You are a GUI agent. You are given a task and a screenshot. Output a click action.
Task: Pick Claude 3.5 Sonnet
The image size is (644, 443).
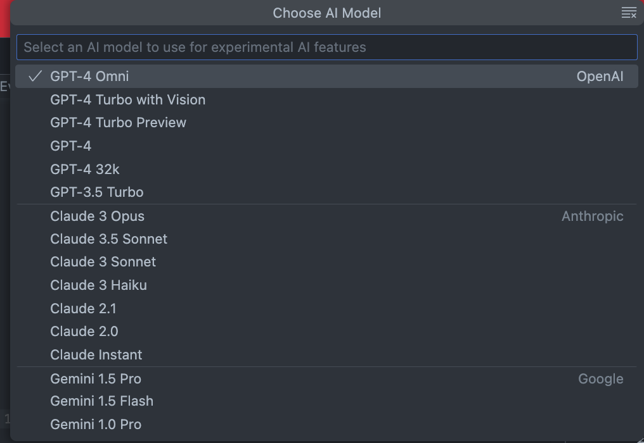click(109, 239)
